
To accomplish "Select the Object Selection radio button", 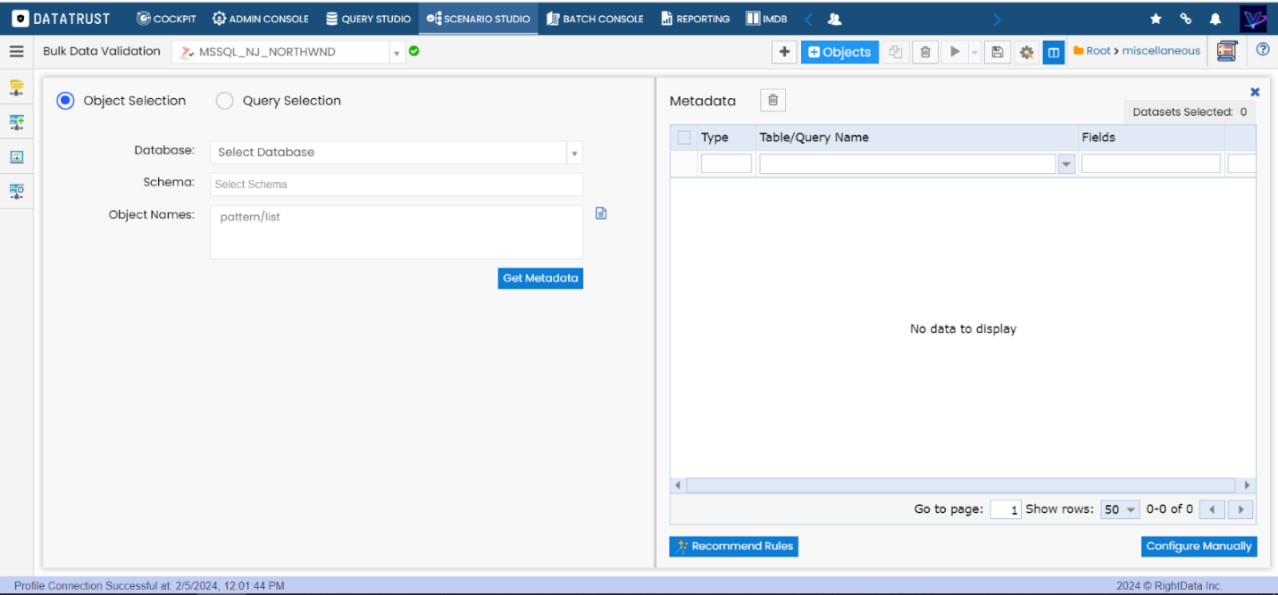I will (x=65, y=101).
